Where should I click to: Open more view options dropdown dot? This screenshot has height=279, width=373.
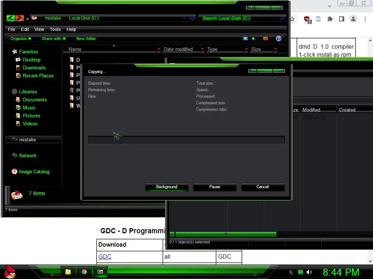(x=253, y=39)
